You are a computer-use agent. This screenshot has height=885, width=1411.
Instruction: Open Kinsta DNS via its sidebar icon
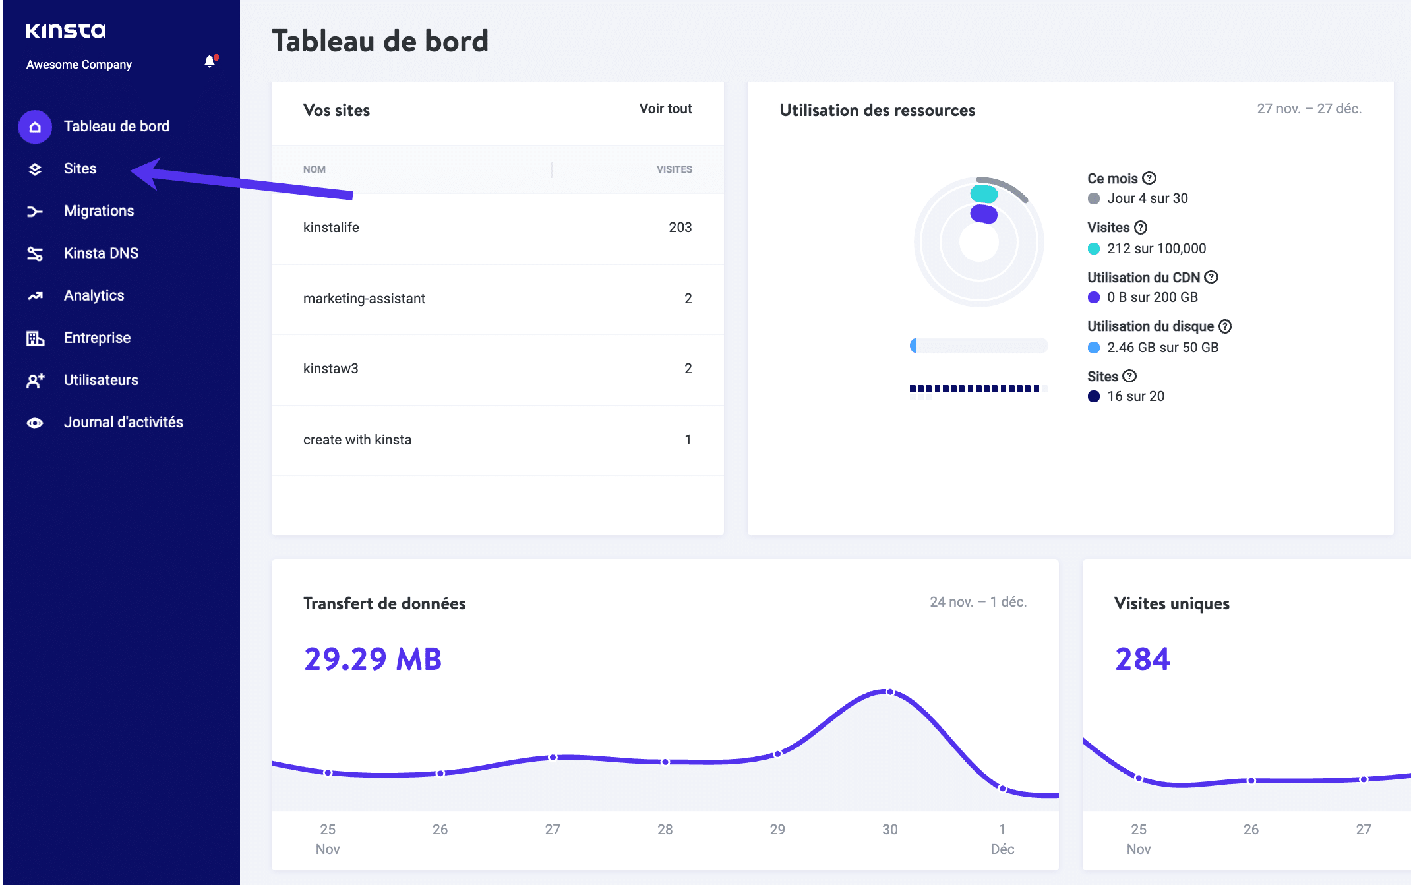(x=34, y=253)
